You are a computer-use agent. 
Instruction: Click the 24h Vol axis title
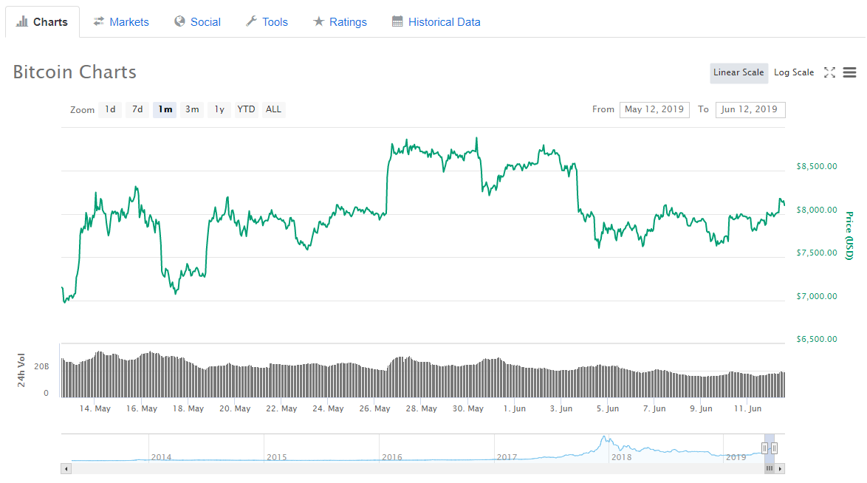[x=21, y=370]
